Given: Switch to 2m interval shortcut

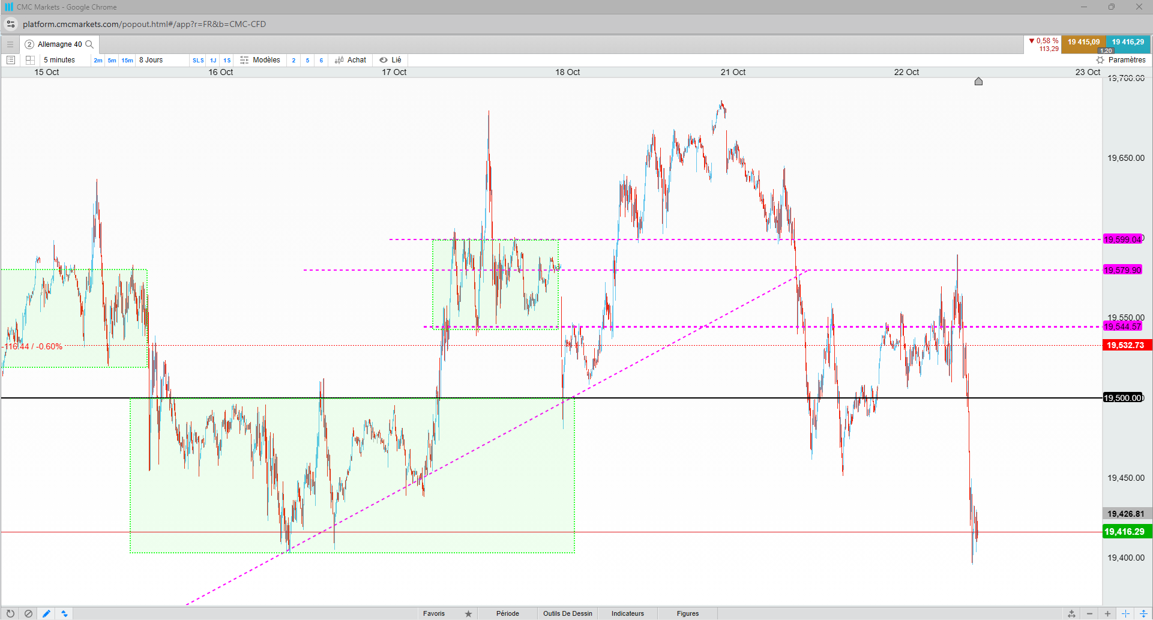Looking at the screenshot, I should (x=98, y=60).
